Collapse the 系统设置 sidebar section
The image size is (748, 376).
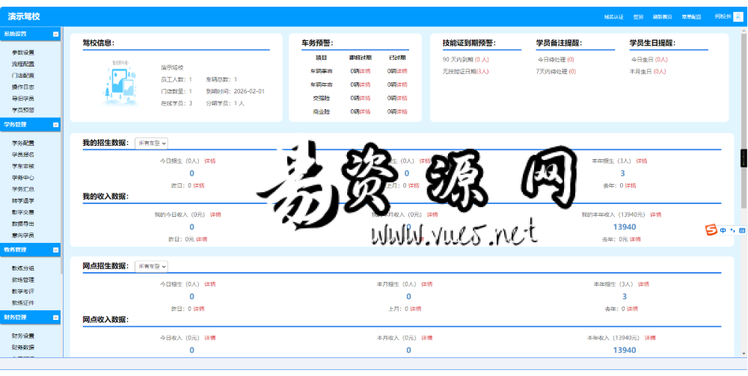tap(55, 34)
